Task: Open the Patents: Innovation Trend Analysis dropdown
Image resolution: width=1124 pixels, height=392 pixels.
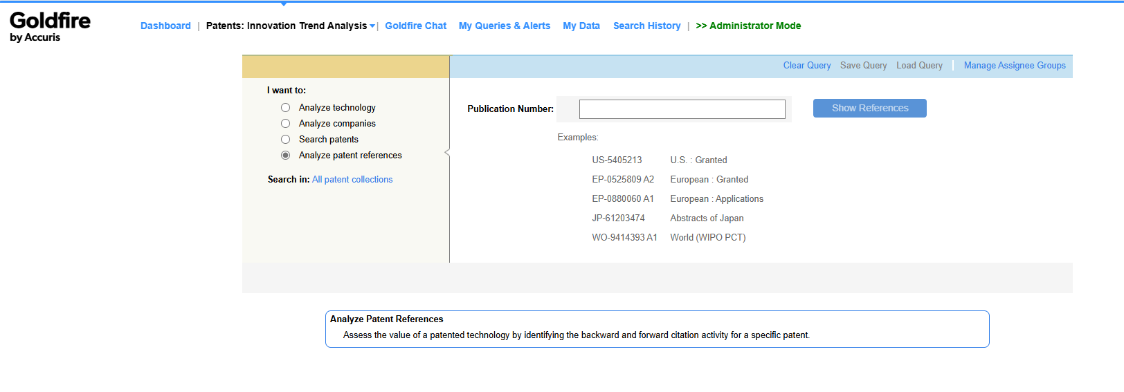Action: (291, 26)
